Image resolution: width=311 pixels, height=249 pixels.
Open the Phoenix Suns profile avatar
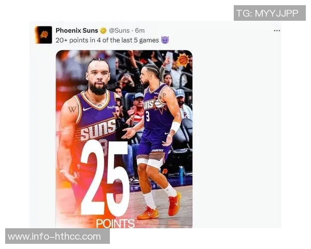pyautogui.click(x=44, y=35)
